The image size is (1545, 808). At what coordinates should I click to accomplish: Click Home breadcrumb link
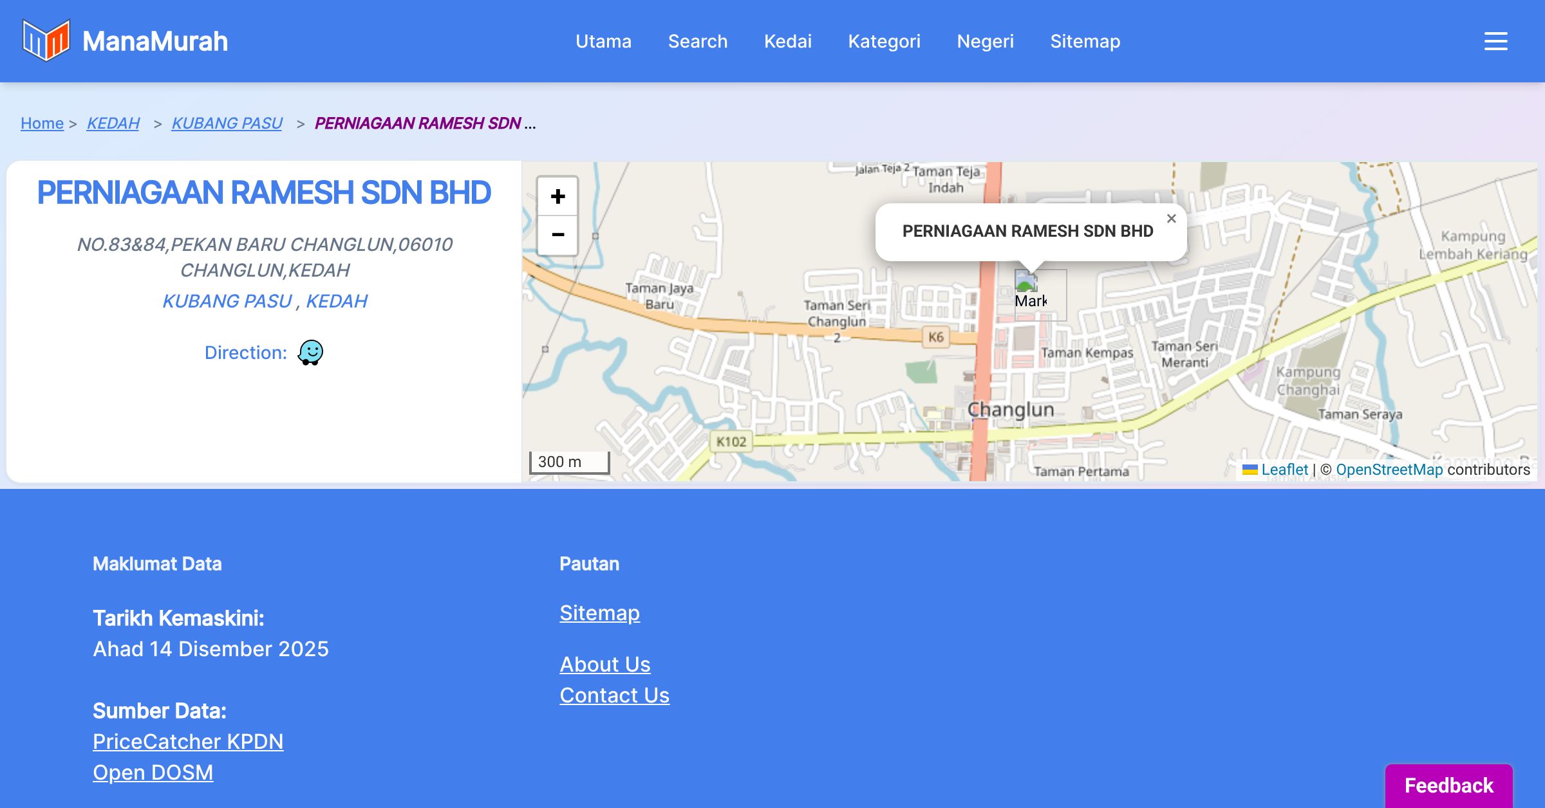42,123
